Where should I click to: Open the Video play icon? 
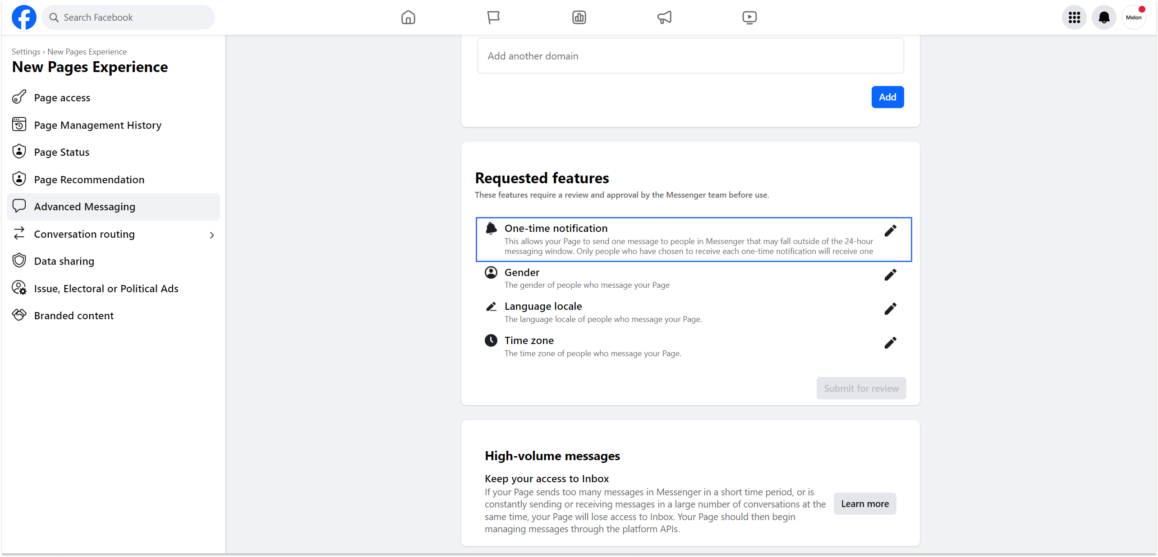coord(749,18)
